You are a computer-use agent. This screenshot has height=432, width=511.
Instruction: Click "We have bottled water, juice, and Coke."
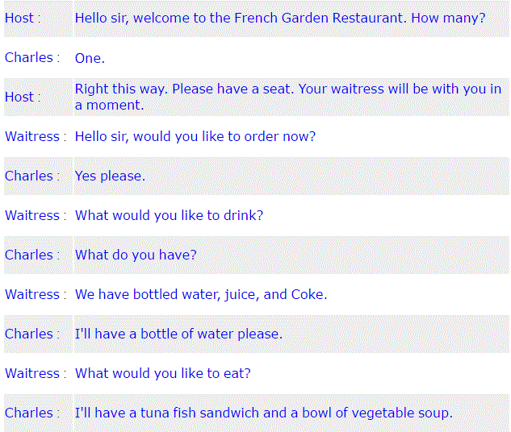pos(201,294)
